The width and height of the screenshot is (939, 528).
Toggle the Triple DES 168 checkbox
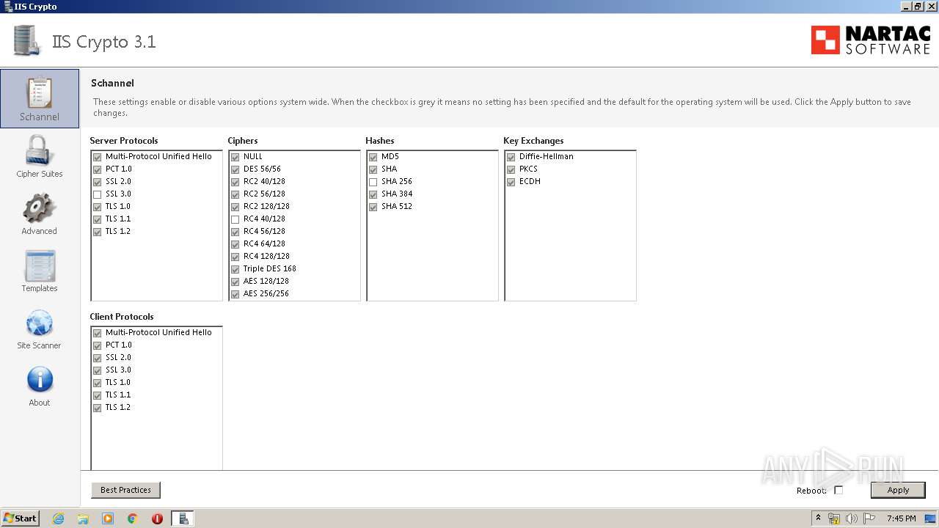point(235,269)
